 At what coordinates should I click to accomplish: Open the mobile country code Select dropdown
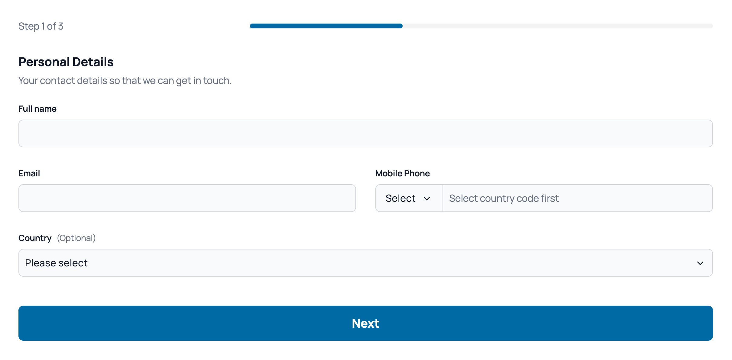[x=409, y=198]
